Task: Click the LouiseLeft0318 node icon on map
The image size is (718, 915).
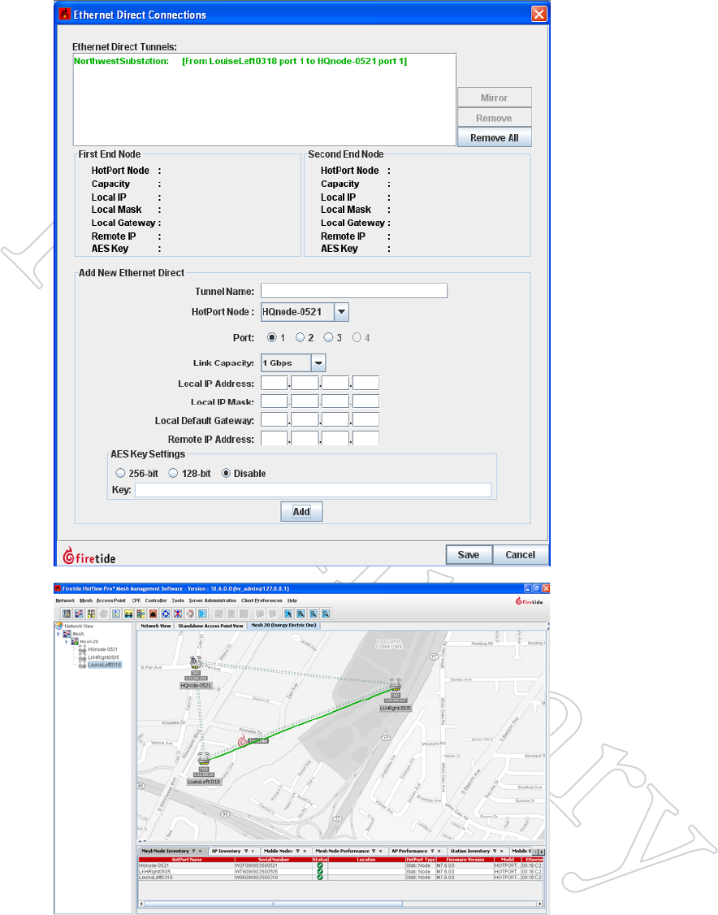Action: (204, 759)
